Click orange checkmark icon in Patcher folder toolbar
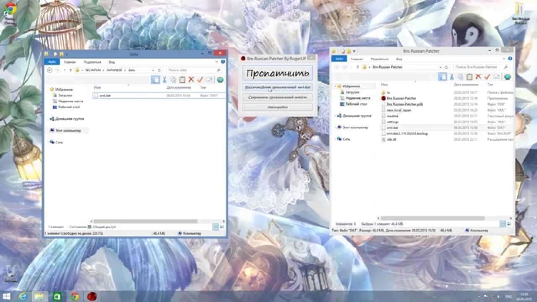Viewport: 537px width, 302px height. click(x=487, y=77)
